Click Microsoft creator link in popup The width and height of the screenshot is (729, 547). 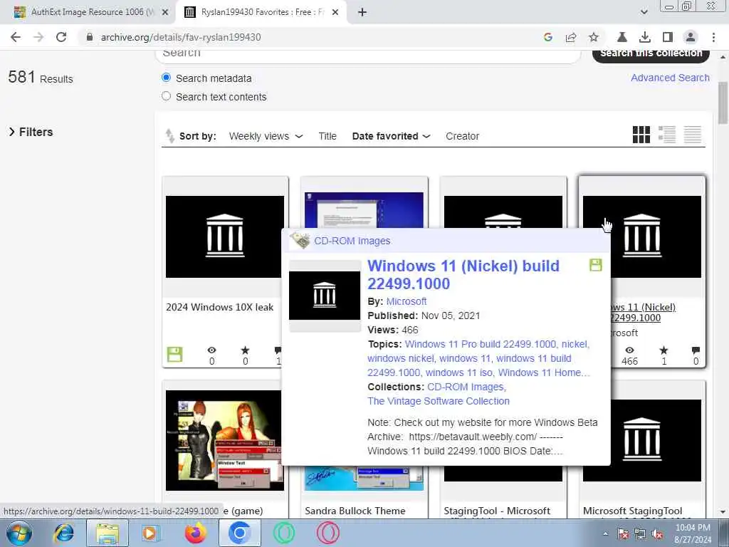pos(407,301)
